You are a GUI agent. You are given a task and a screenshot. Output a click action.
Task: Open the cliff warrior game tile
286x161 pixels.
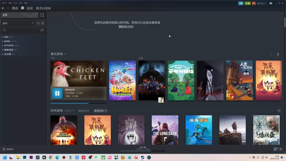[233, 130]
